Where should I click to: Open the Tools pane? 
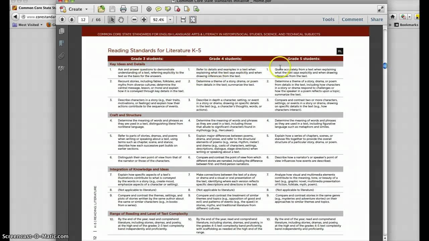pyautogui.click(x=328, y=19)
